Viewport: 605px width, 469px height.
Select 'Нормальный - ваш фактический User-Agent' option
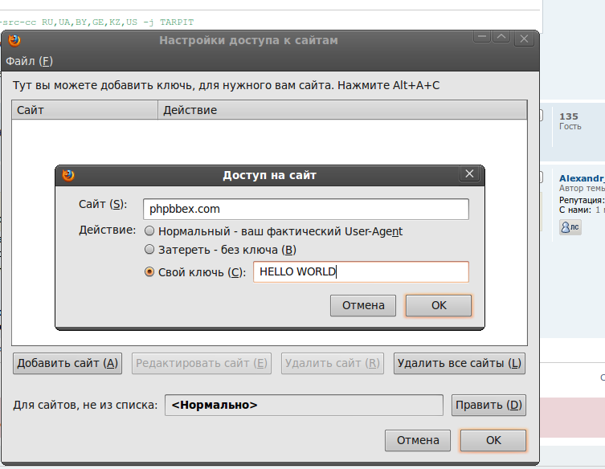coord(149,231)
